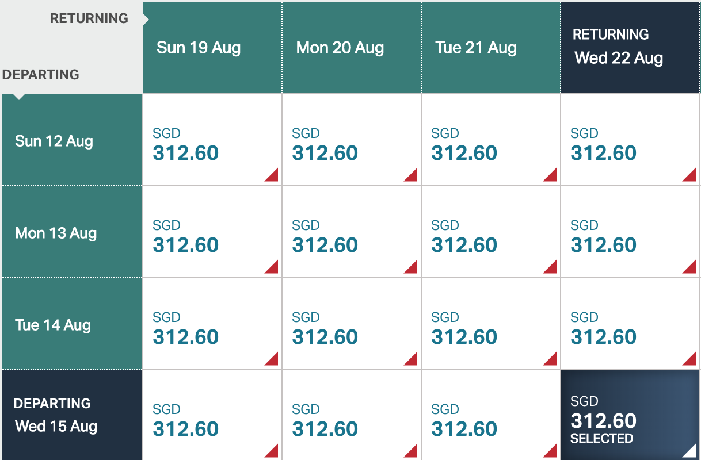This screenshot has height=460, width=701.
Task: Select the fare for Sun 12 Aug to Mon 20 Aug
Action: coord(351,140)
